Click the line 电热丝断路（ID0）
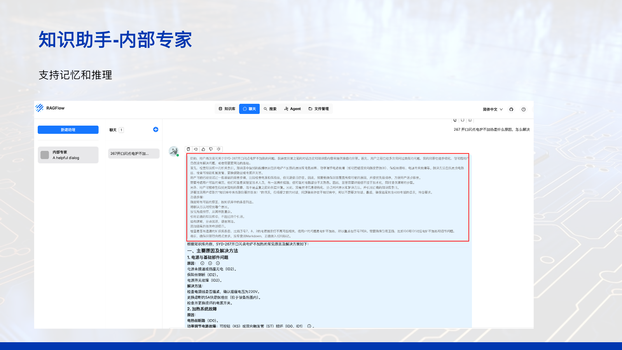The image size is (622, 350). coord(203,321)
